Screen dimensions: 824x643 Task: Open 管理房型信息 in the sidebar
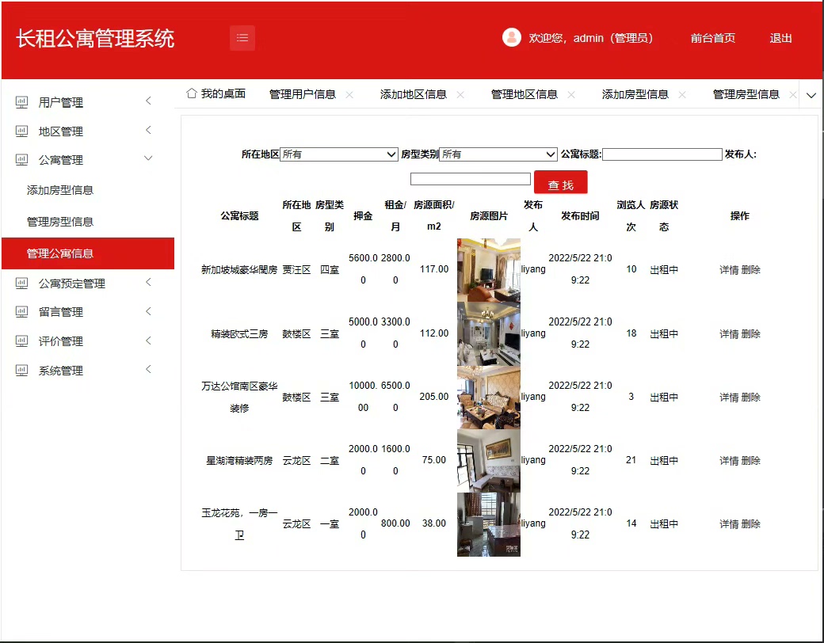(x=60, y=222)
